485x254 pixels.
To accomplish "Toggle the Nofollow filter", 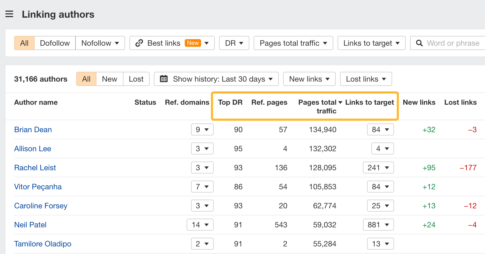I will [100, 43].
